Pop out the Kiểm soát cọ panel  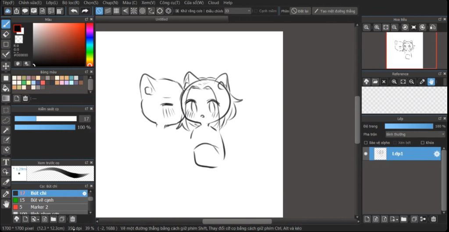coord(86,109)
